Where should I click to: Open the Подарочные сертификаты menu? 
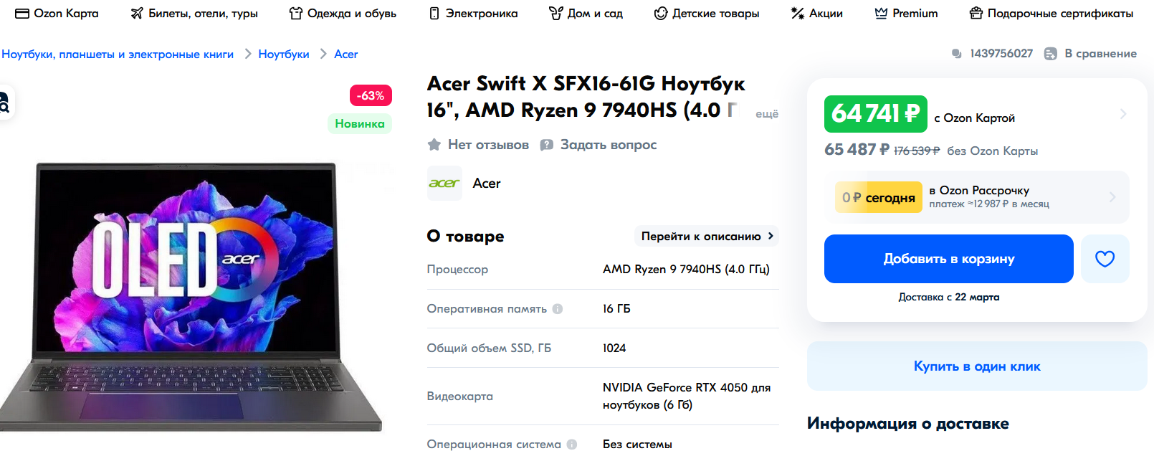(x=1051, y=14)
